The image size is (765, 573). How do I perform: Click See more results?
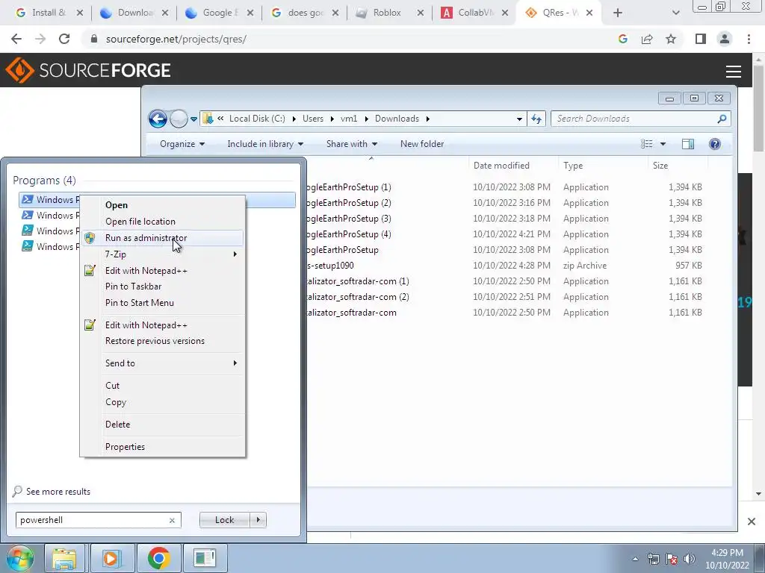click(x=58, y=492)
